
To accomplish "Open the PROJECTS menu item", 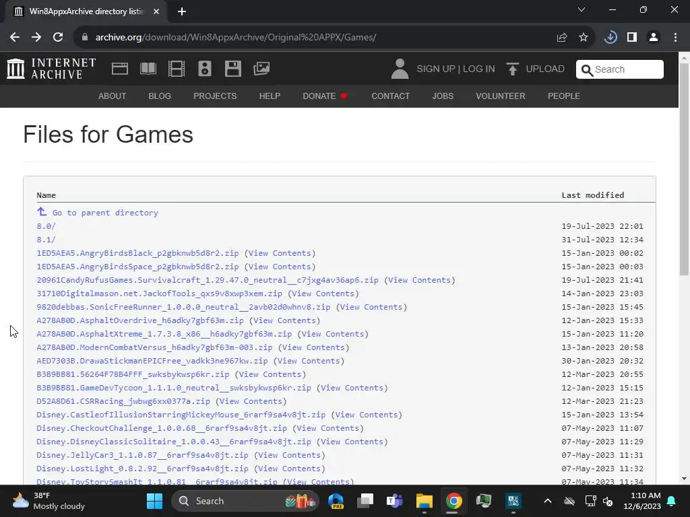I will click(x=215, y=96).
